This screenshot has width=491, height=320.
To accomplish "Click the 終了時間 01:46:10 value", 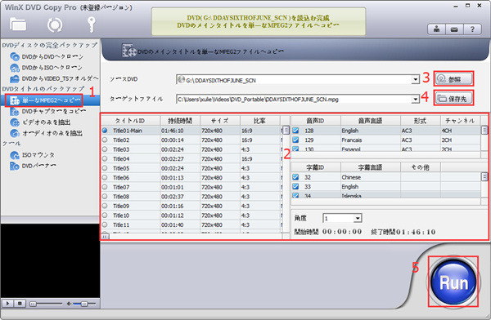I will pyautogui.click(x=416, y=232).
